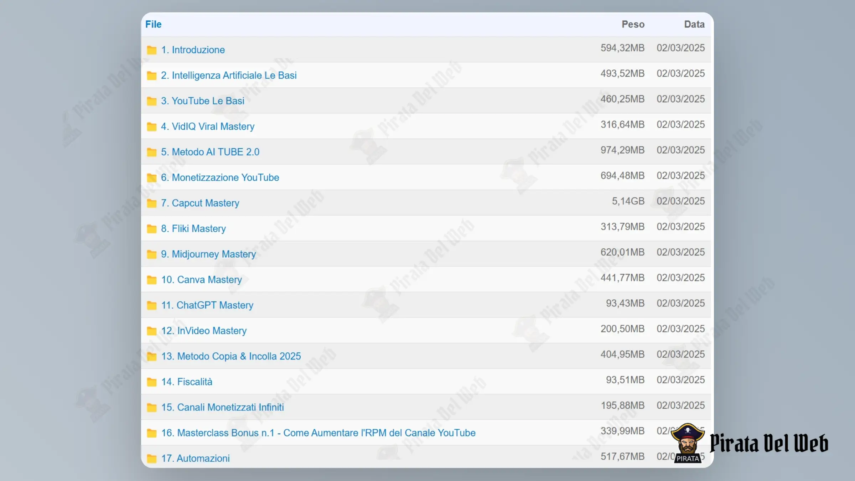Click the 460,25MB size value
855x481 pixels.
coord(623,99)
